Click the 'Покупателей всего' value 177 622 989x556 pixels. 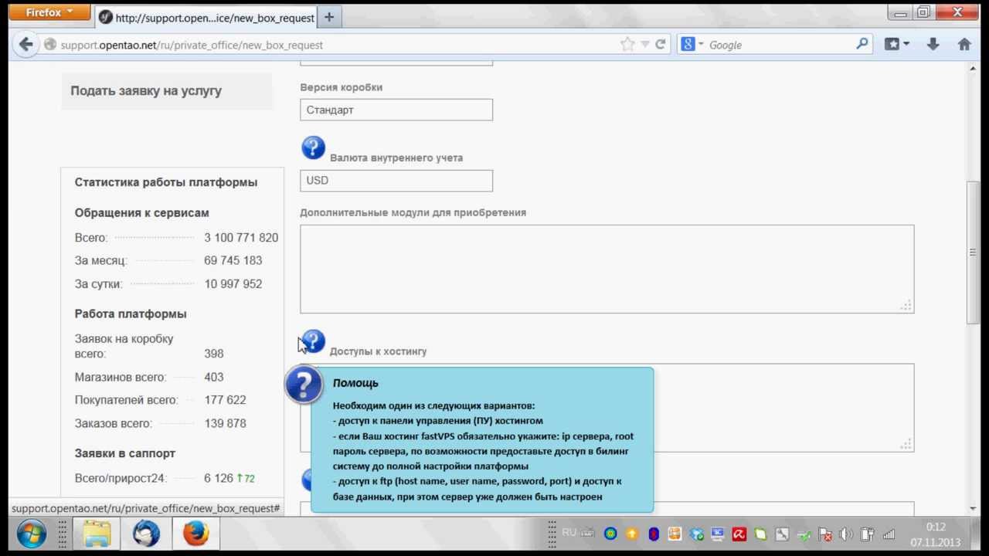coord(225,400)
